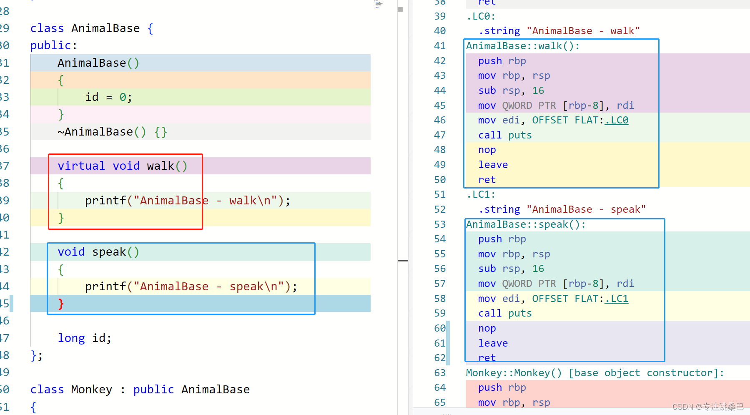Click the Monkey::Monkey() base object constructor label
Screen dimensions: 750x415
point(594,373)
